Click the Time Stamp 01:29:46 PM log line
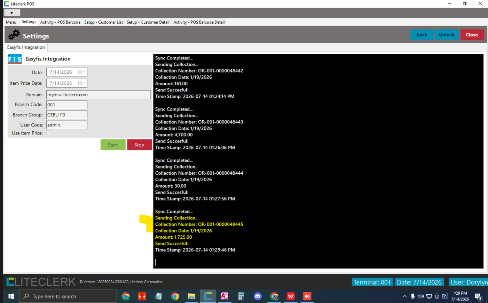488x303 pixels. click(x=195, y=250)
